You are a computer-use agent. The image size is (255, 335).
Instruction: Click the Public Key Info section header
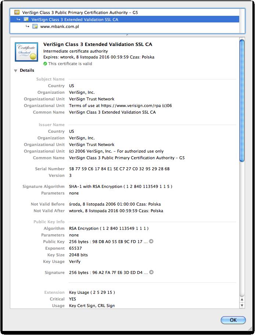tap(49, 221)
